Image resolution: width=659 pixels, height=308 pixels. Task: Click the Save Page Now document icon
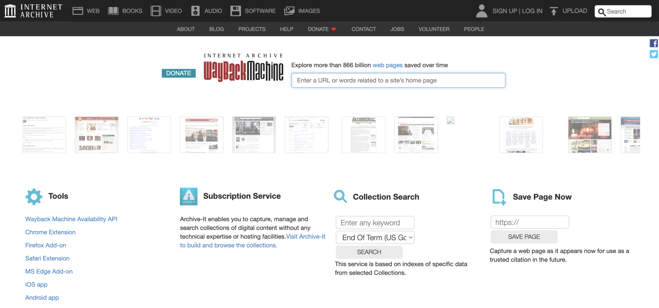coord(499,197)
